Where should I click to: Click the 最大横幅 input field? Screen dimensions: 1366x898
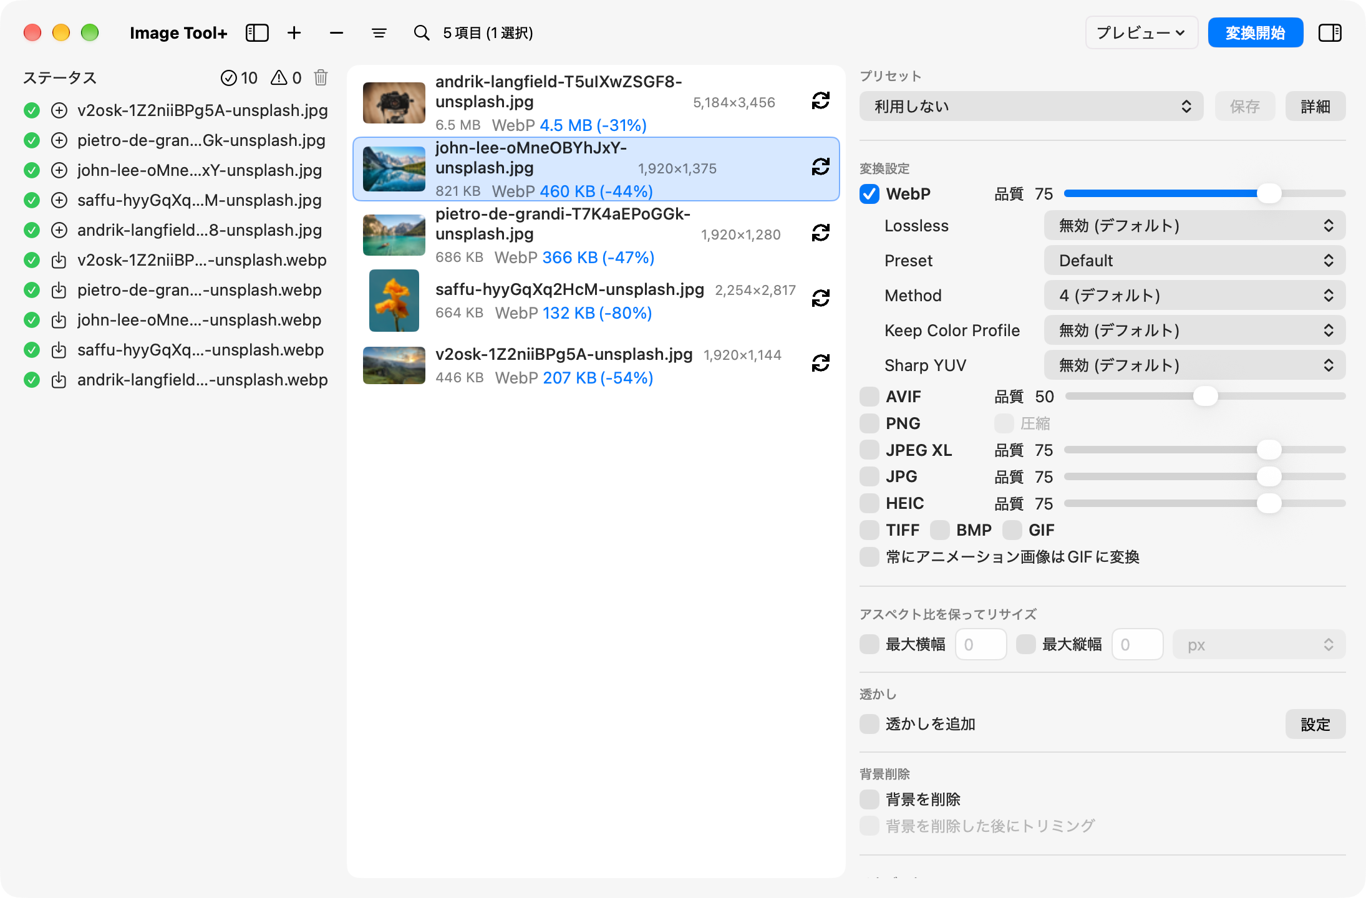[x=981, y=645]
